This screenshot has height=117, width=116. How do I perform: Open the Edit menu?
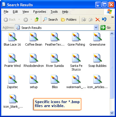pos(15,12)
